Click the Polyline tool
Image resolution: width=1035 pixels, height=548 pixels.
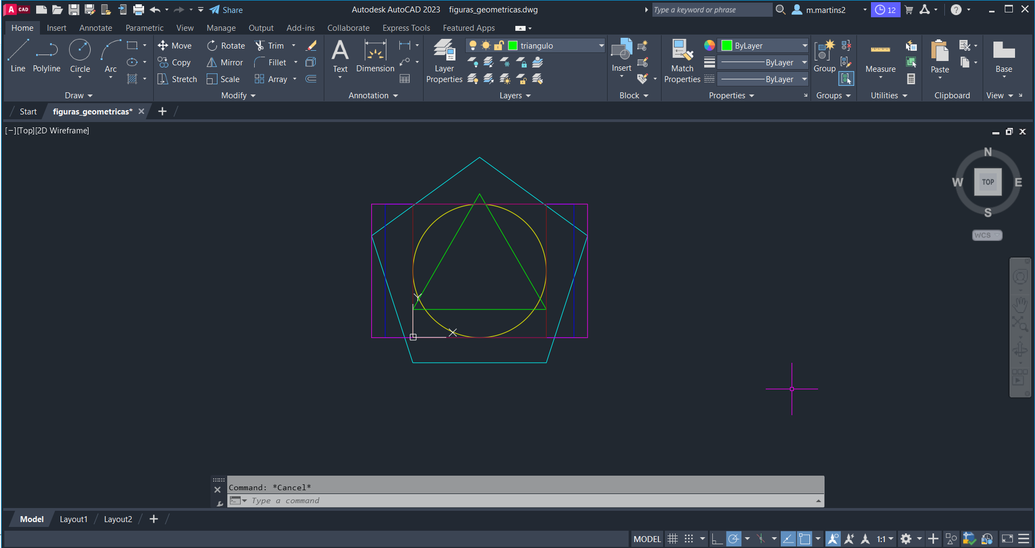click(x=46, y=56)
